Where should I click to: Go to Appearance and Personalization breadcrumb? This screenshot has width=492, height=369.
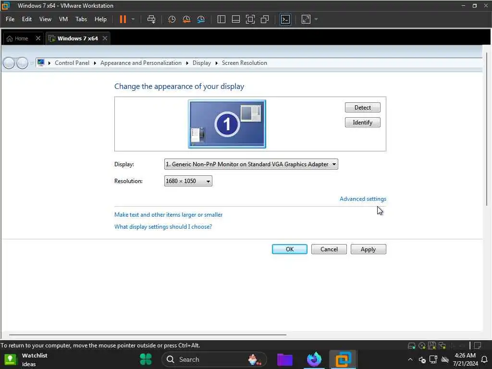[141, 63]
